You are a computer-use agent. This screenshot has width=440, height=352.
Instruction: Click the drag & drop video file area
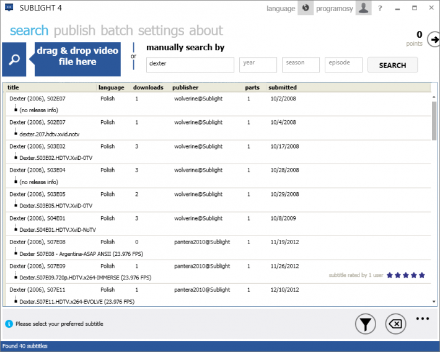click(77, 59)
